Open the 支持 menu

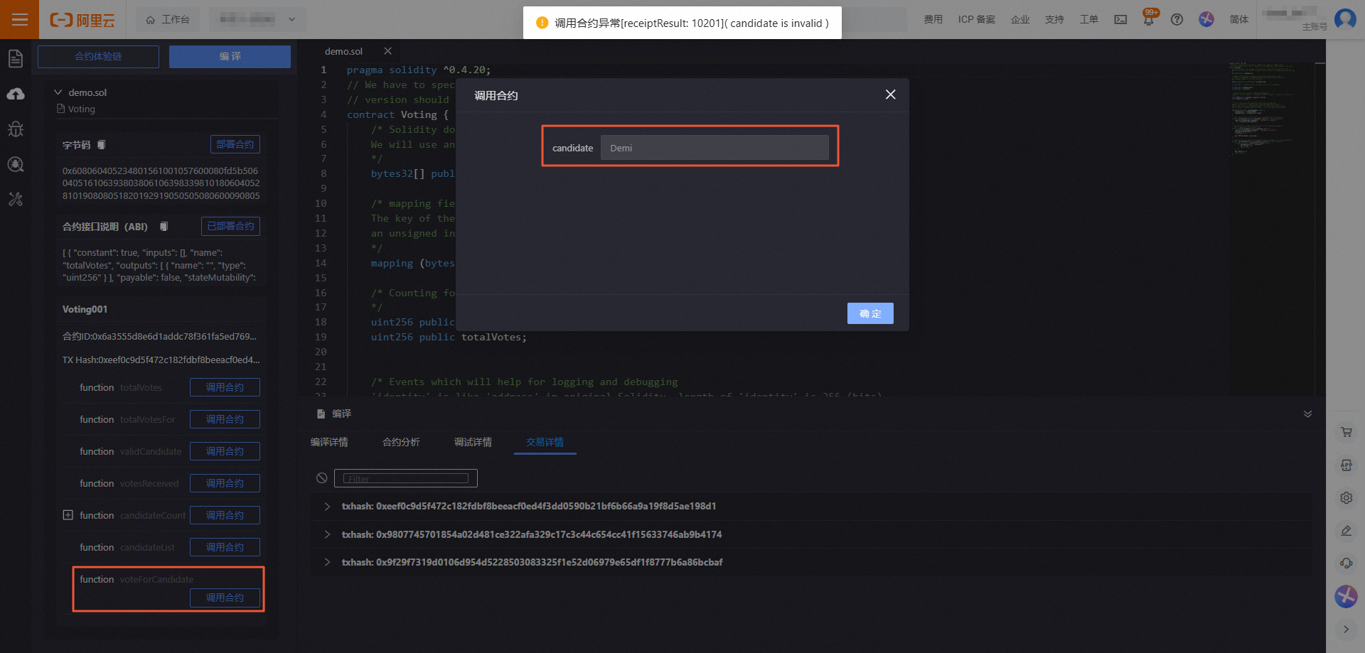coord(1054,19)
